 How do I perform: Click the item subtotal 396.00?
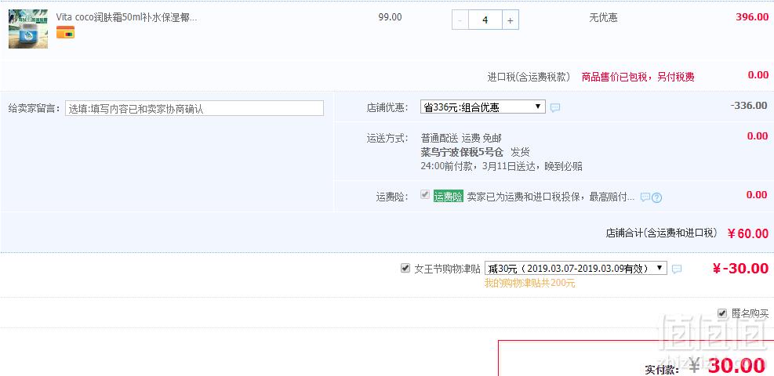752,16
